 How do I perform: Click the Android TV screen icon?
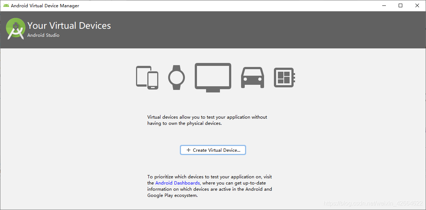(x=213, y=78)
